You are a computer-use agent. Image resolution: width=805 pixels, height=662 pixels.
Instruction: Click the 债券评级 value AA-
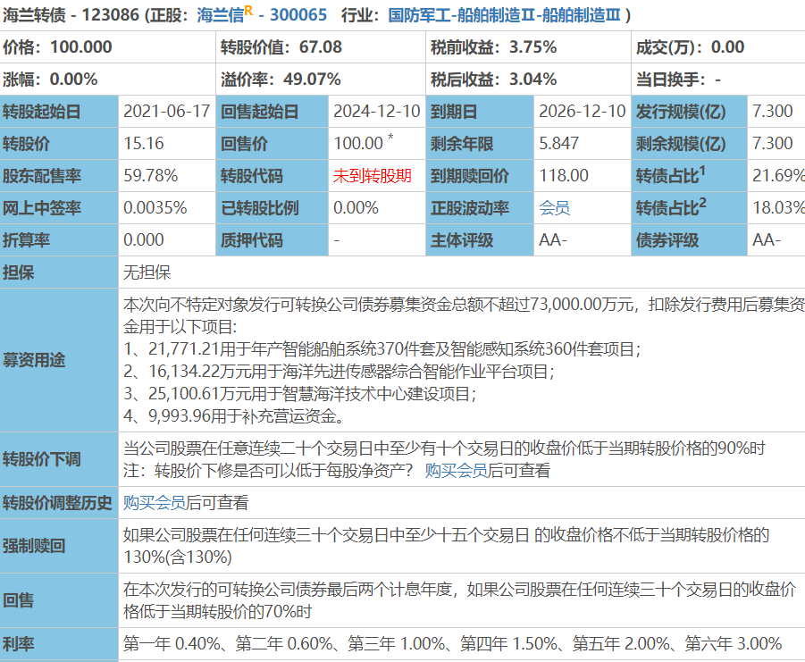[x=767, y=239]
